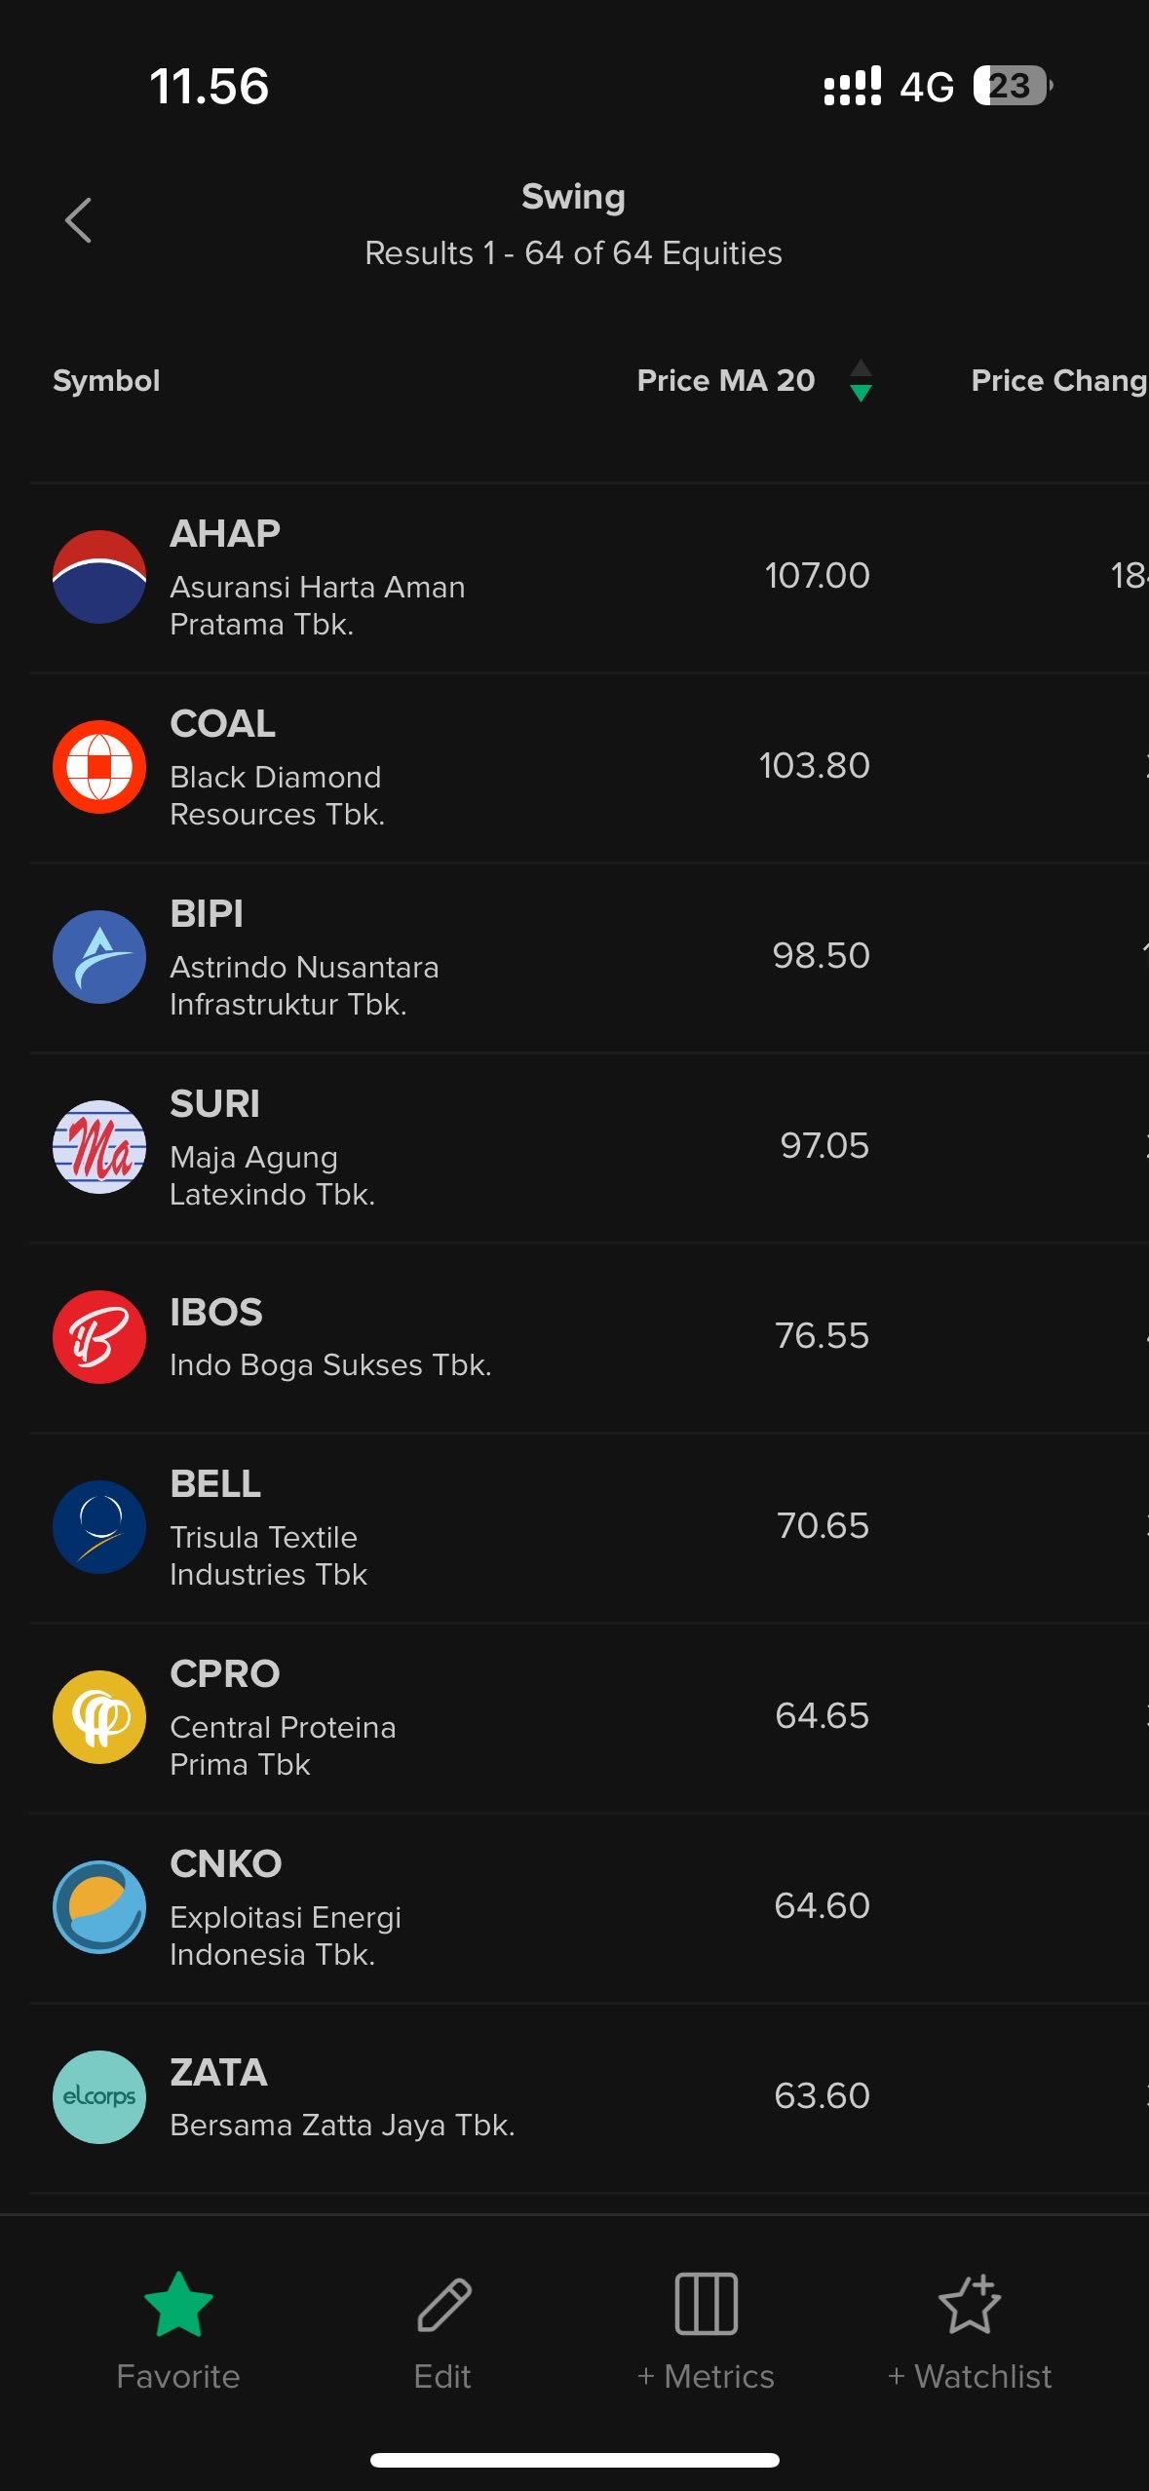
Task: Tap the CNKO circular logo
Action: tap(99, 1907)
